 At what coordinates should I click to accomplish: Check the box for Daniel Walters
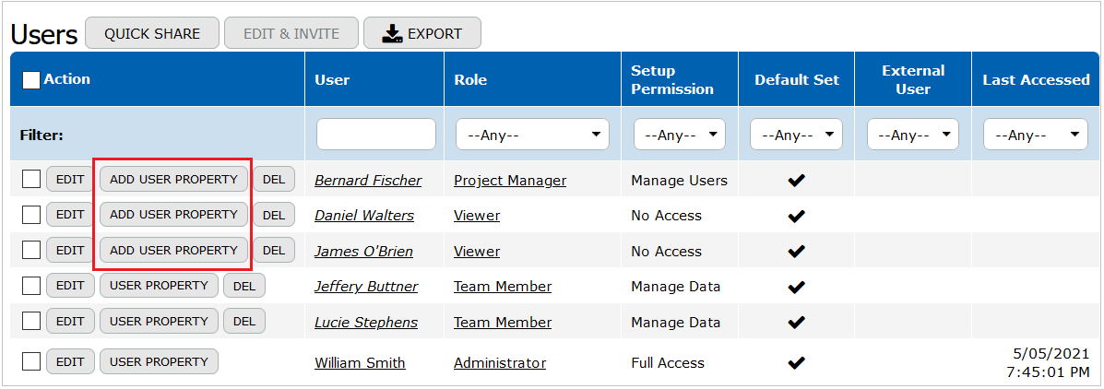pyautogui.click(x=31, y=216)
